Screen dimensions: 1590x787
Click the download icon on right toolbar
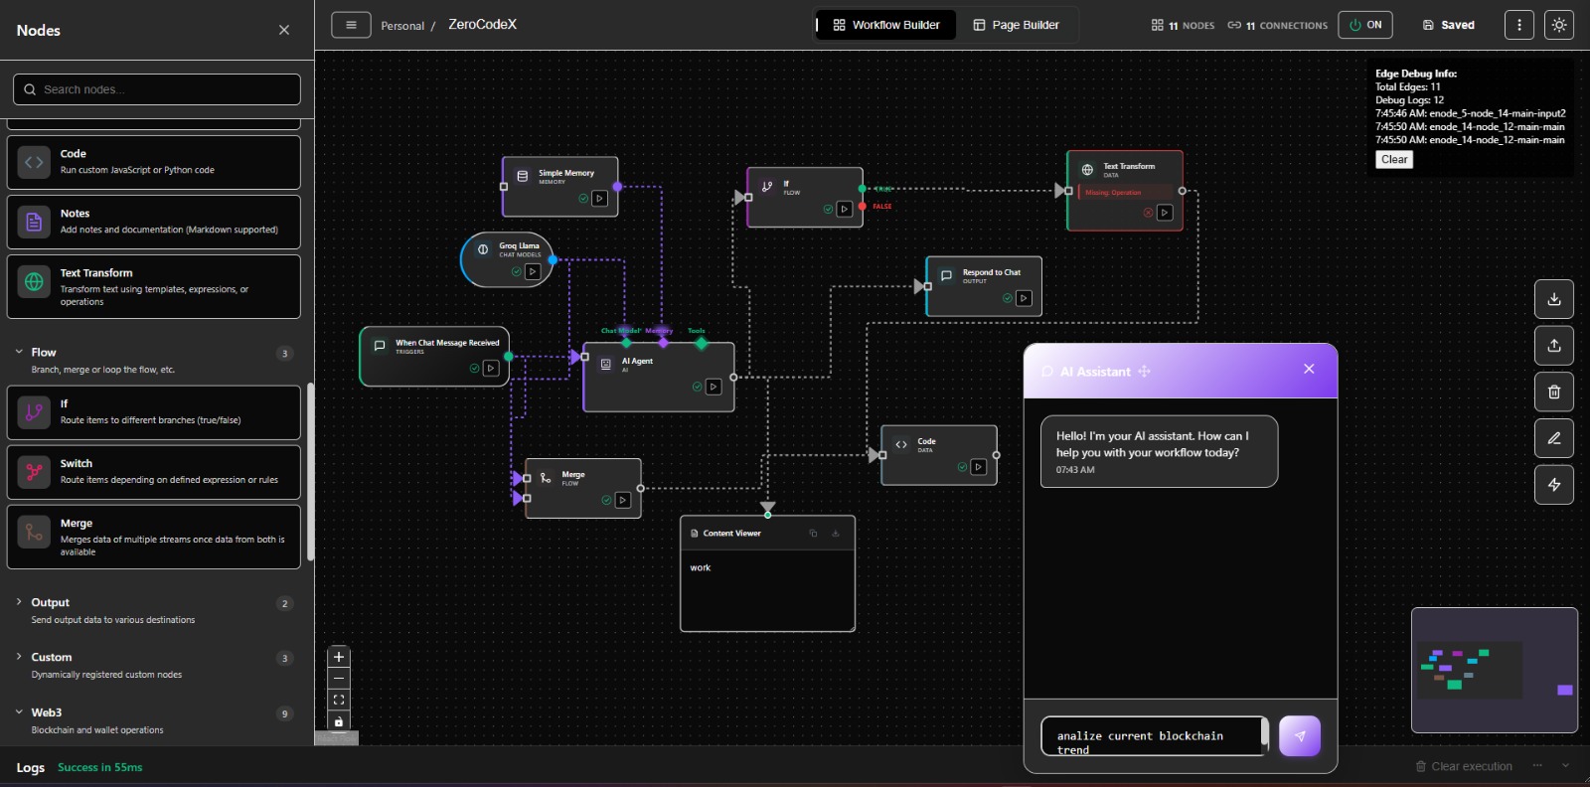click(x=1554, y=299)
